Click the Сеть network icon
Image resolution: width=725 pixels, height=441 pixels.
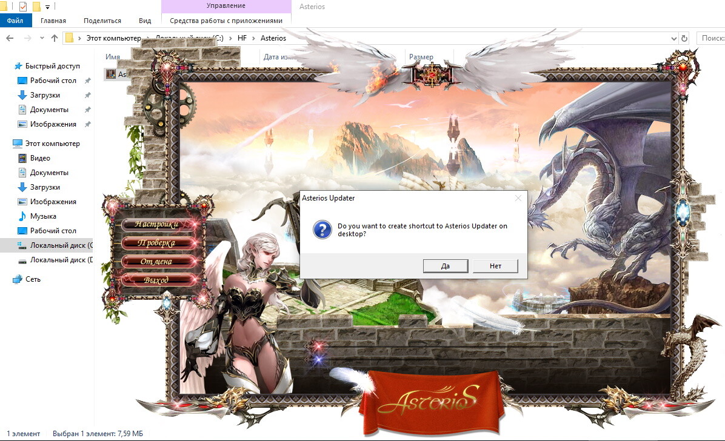(17, 279)
